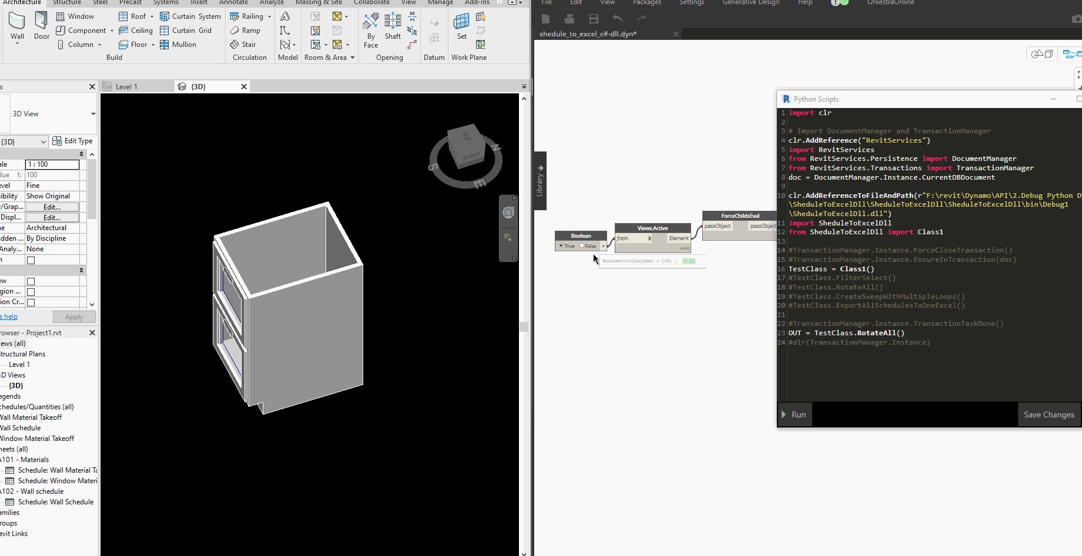The width and height of the screenshot is (1082, 556).
Task: Click the Set work plane icon
Action: [461, 26]
